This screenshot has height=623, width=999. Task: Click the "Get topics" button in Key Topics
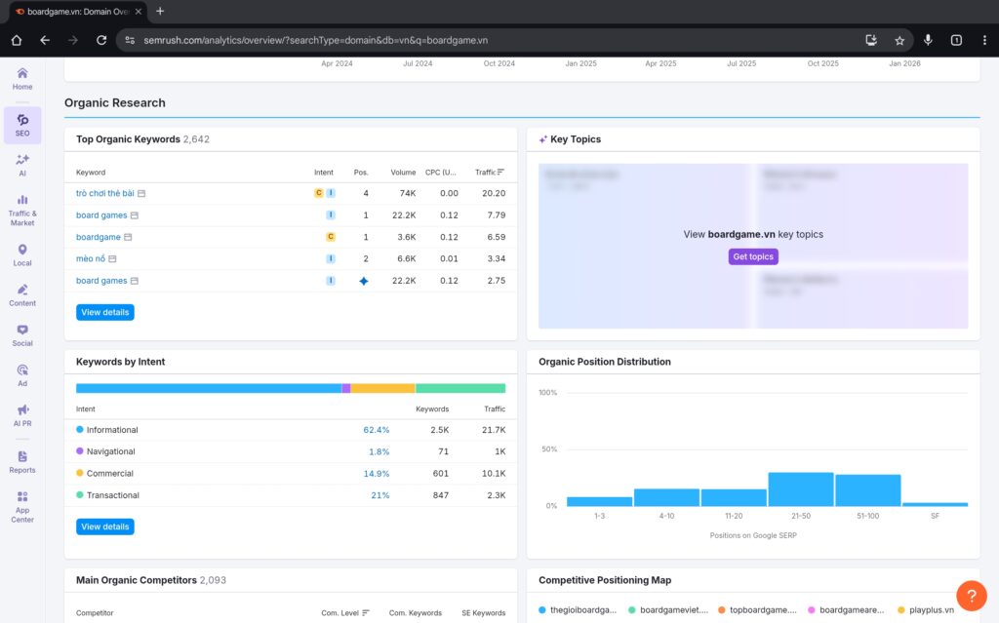point(752,256)
